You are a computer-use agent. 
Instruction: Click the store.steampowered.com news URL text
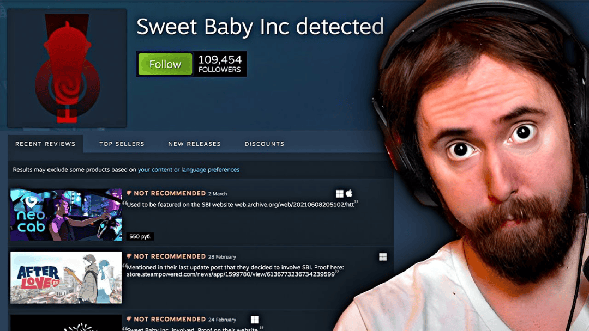click(231, 274)
